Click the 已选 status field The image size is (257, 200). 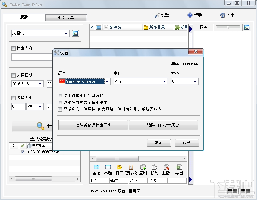click(x=157, y=181)
